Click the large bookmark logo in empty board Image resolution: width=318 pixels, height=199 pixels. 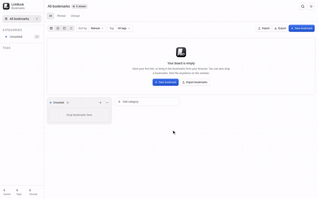[181, 52]
